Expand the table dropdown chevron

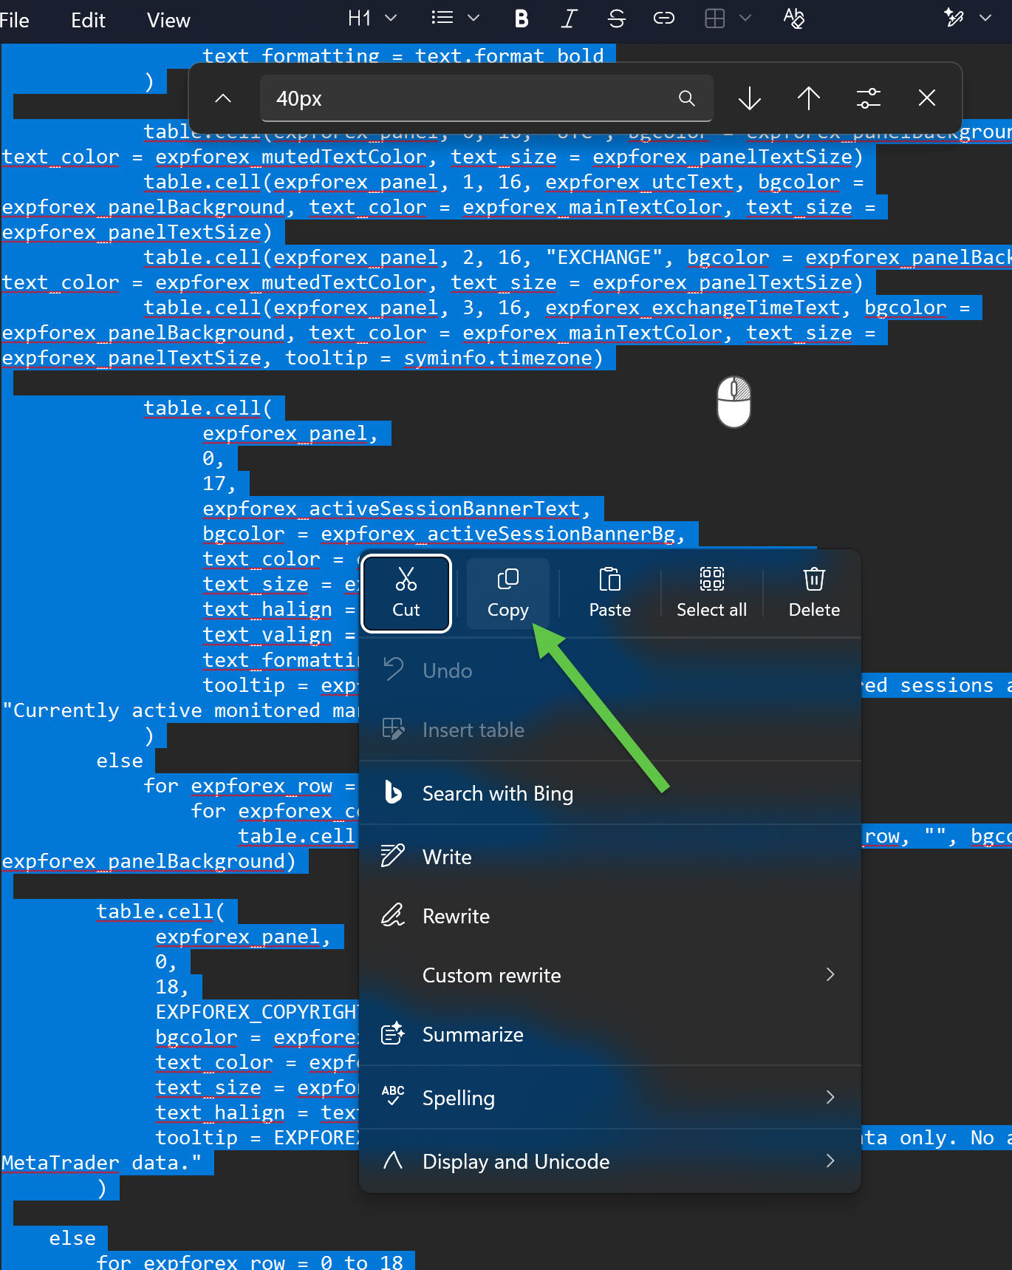(745, 19)
